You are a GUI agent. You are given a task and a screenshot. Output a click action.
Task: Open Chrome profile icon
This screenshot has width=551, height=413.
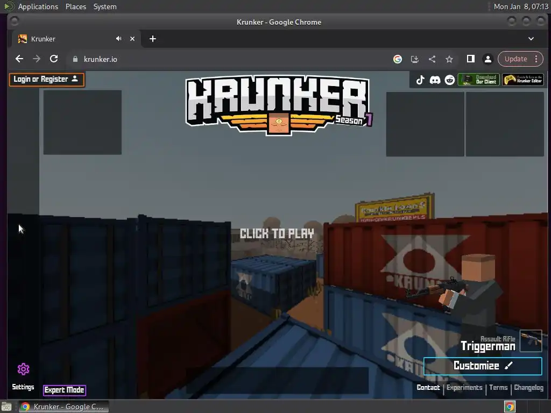pyautogui.click(x=488, y=59)
